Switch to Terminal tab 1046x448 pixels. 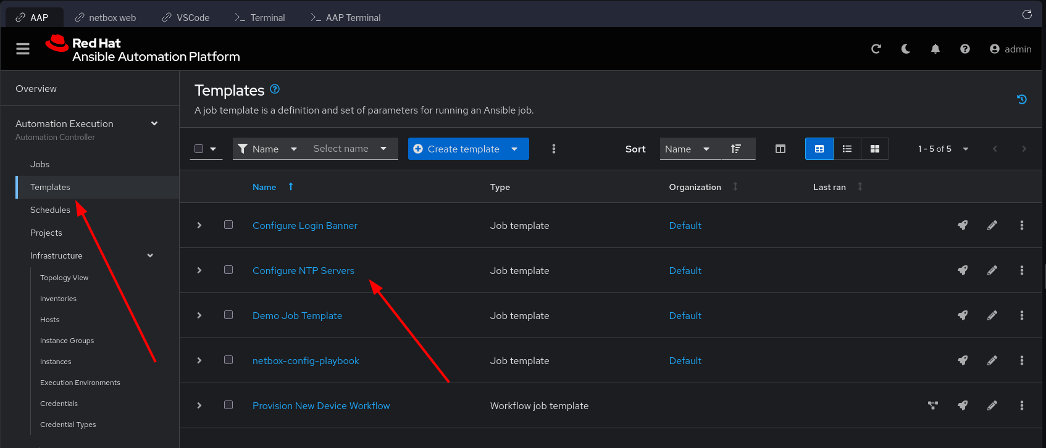(260, 17)
